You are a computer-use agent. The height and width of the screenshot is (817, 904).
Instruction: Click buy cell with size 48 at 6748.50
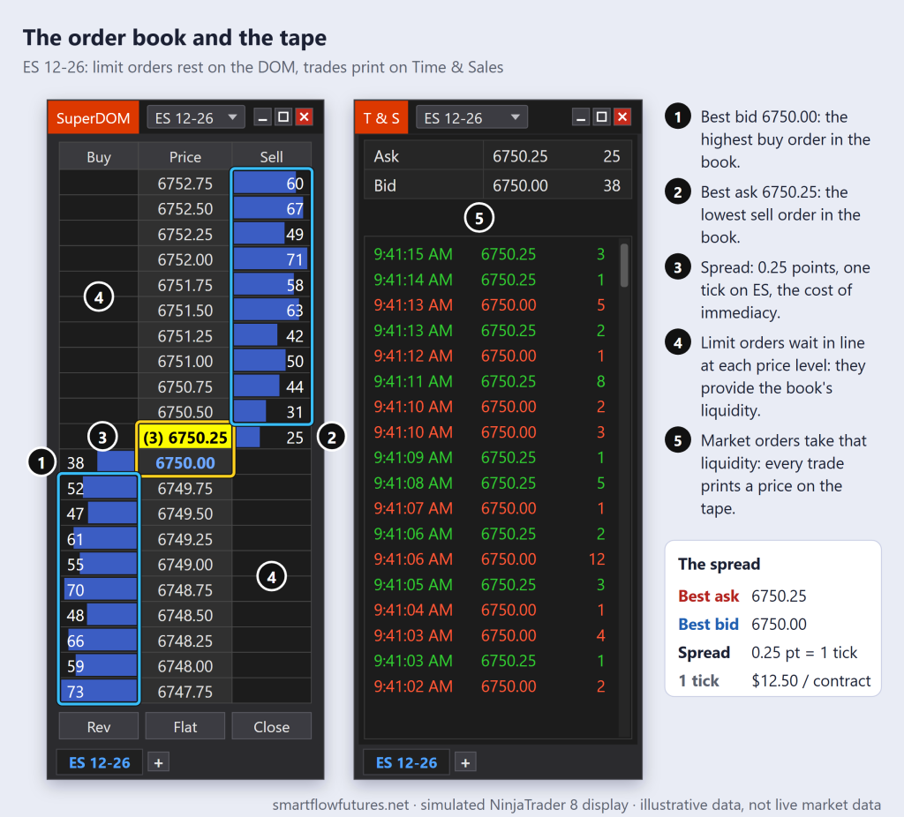(99, 615)
